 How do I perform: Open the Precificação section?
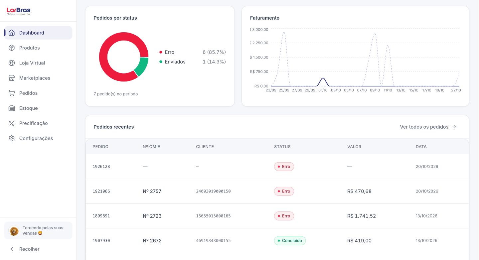[38, 123]
